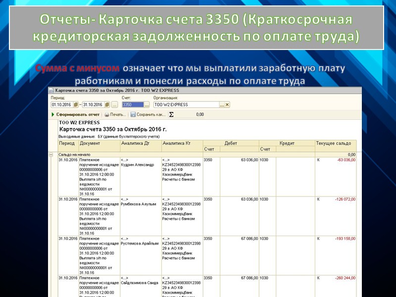Click the Аналитика Кт column header
396x297 pixels.
(182, 146)
